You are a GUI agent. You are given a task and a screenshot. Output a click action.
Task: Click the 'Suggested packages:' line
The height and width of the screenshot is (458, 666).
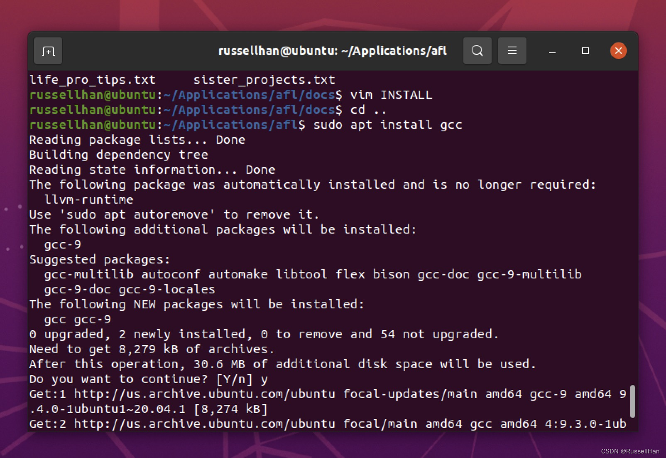(x=100, y=259)
